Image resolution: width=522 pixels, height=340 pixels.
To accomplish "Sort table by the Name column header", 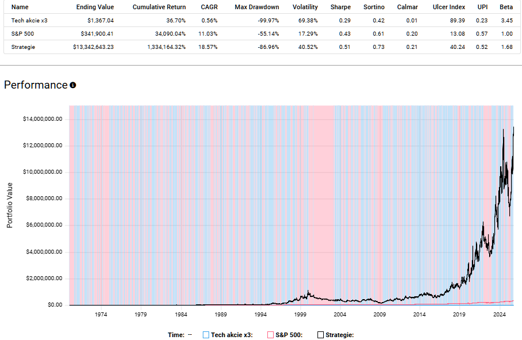I will [20, 7].
